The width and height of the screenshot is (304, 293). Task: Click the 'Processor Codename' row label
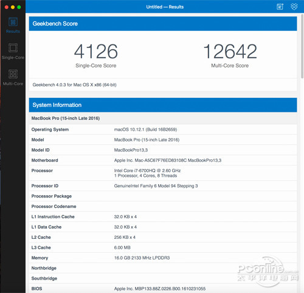(x=54, y=207)
